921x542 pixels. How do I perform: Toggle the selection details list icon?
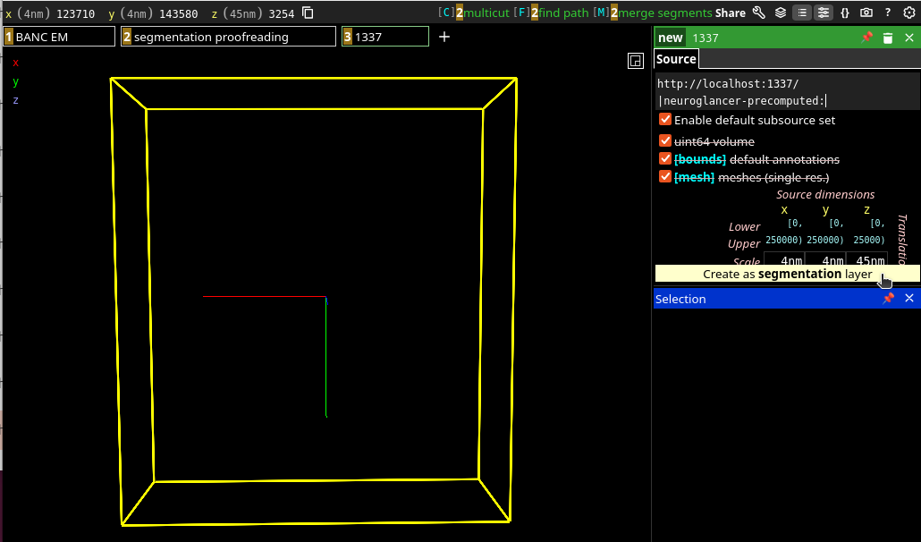point(802,13)
